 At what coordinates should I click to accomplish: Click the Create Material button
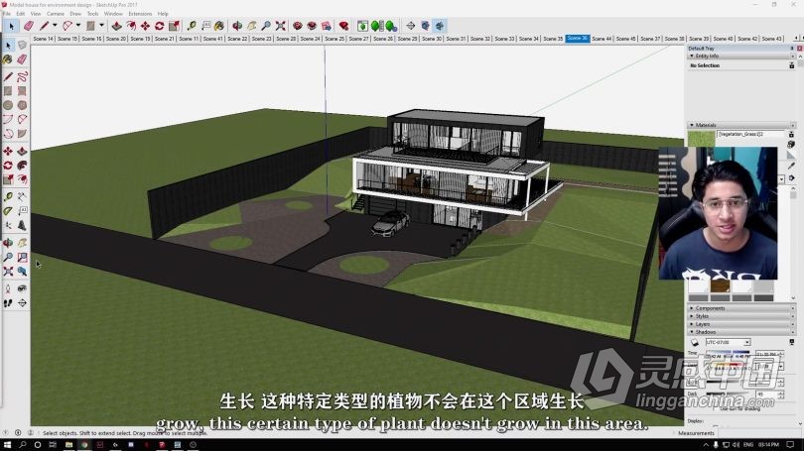click(x=791, y=145)
